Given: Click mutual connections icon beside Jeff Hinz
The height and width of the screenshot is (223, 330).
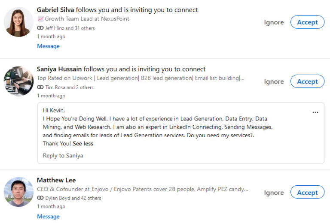Looking at the screenshot, I should (40, 28).
